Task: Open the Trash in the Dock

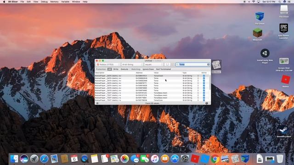Action: 280,159
